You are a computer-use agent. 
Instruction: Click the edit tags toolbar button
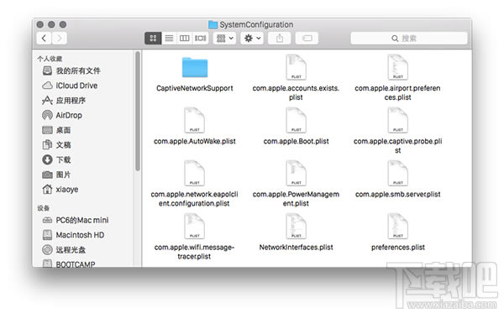[x=307, y=39]
